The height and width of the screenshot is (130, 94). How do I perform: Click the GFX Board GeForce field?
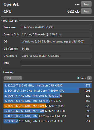(x=56, y=56)
